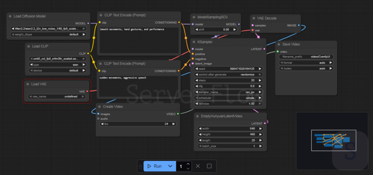Image resolution: width=373 pixels, height=175 pixels.
Task: Click the 'KSampler' node title text
Action: pyautogui.click(x=205, y=42)
